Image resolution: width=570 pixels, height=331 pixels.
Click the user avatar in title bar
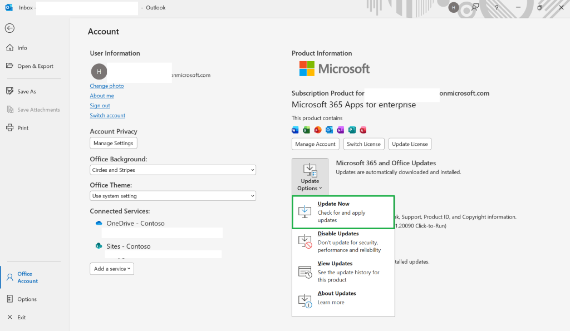tap(453, 7)
